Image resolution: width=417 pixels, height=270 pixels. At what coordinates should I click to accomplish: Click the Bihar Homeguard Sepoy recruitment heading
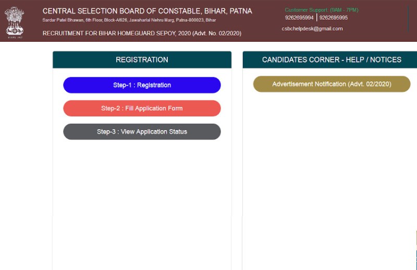tap(142, 33)
